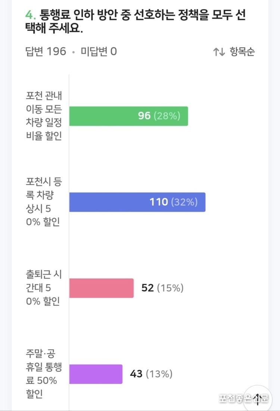Click the 답변 196 response count
Screen dimensions: 280x411
click(x=46, y=52)
